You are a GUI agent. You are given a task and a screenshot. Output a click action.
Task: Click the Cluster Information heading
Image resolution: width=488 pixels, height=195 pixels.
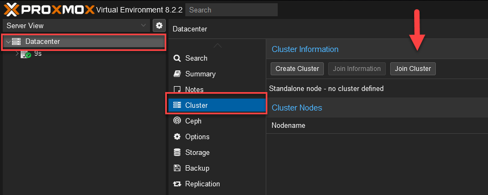tap(305, 49)
